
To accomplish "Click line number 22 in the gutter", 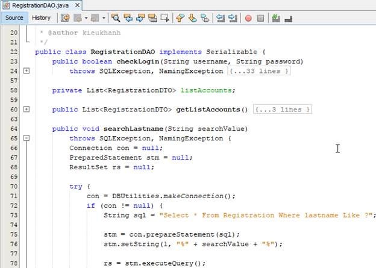I will [14, 52].
